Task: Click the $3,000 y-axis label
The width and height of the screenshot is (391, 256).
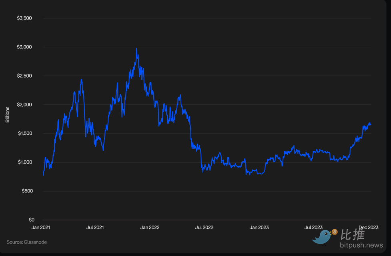Action: 24,47
